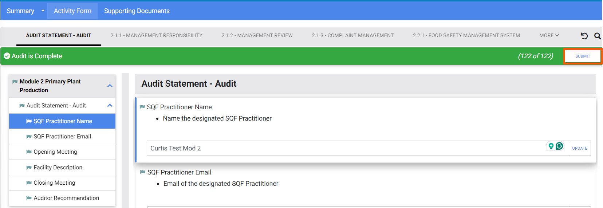Click the flag icon beside SQF Practitioner Email heading
603x208 pixels.
142,172
